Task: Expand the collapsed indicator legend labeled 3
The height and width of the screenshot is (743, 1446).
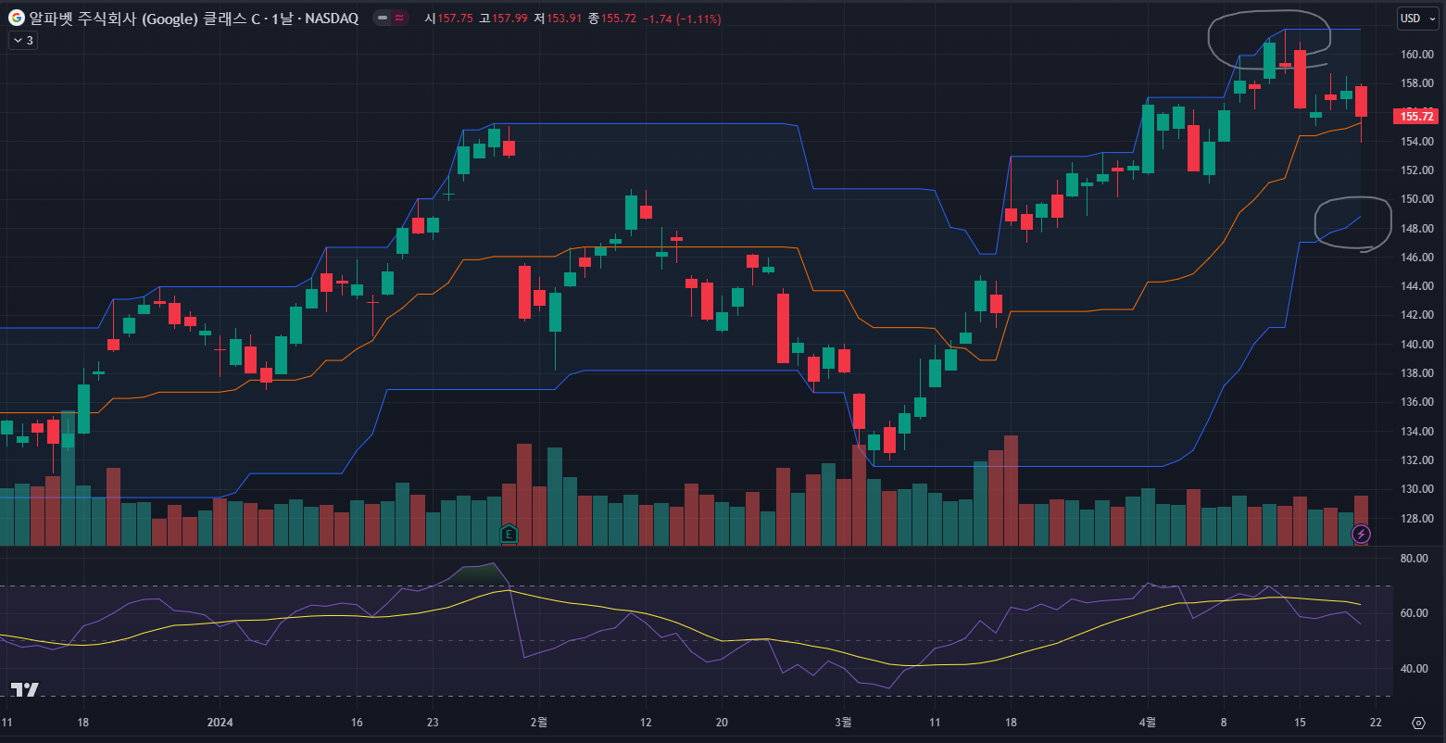Action: (x=22, y=41)
